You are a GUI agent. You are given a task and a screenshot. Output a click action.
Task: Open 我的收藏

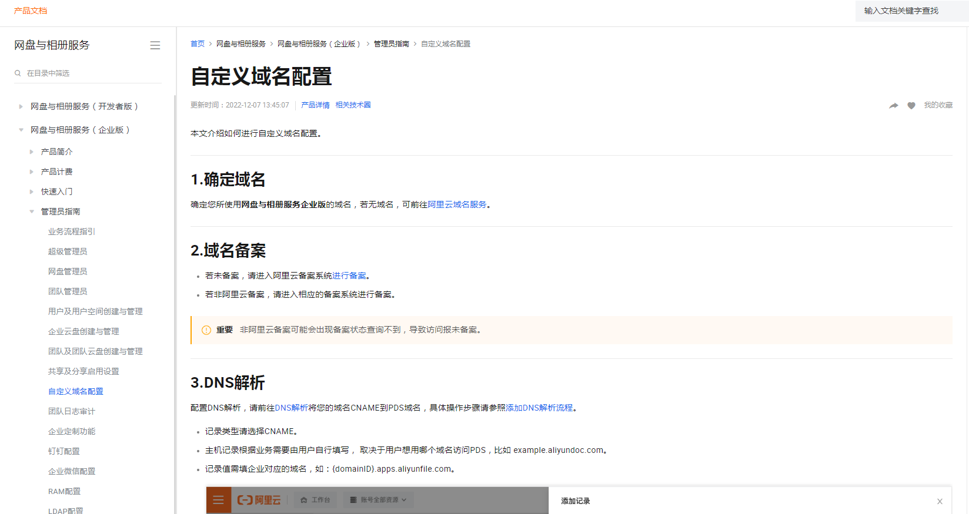click(x=938, y=105)
